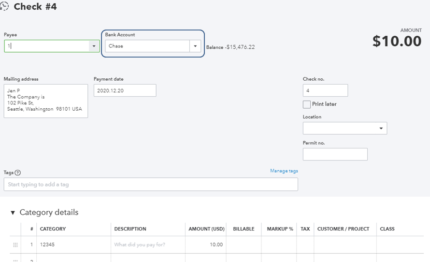Click the recent transactions clock icon
Viewport: 430px width, 262px height.
click(x=5, y=6)
